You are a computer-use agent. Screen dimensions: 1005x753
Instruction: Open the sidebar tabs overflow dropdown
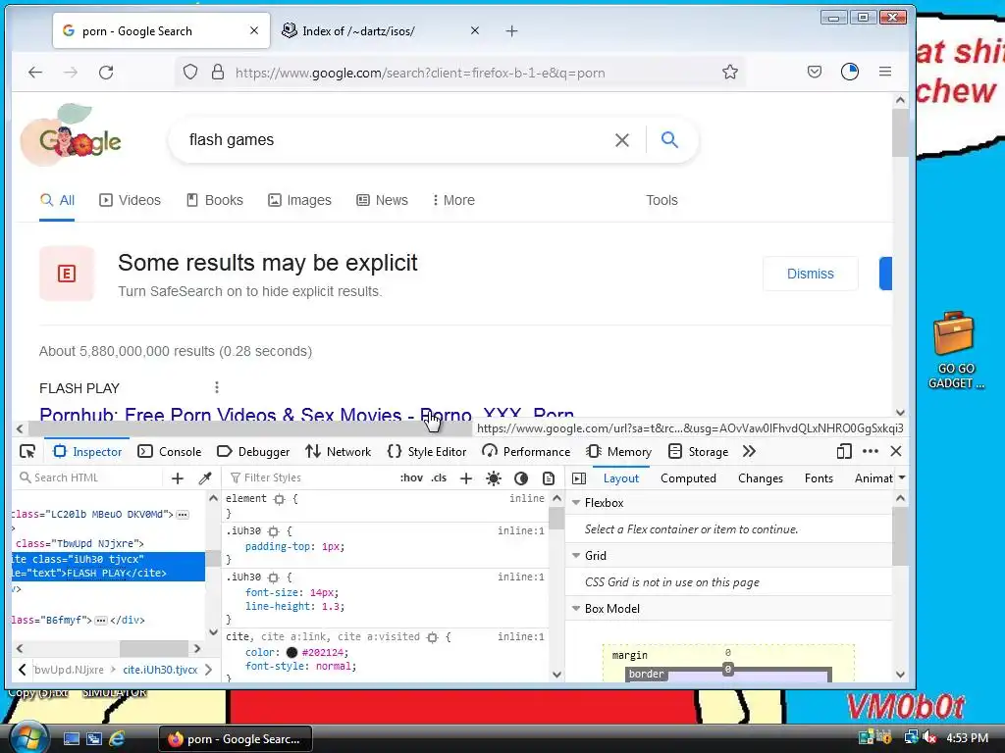point(902,477)
